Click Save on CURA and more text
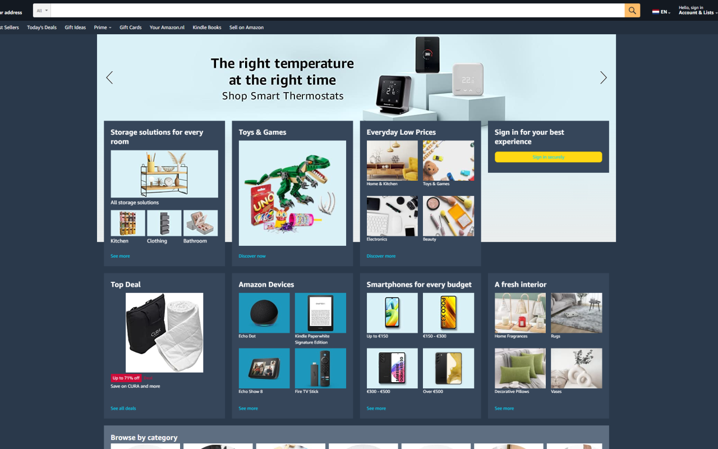The height and width of the screenshot is (449, 718). click(x=135, y=387)
